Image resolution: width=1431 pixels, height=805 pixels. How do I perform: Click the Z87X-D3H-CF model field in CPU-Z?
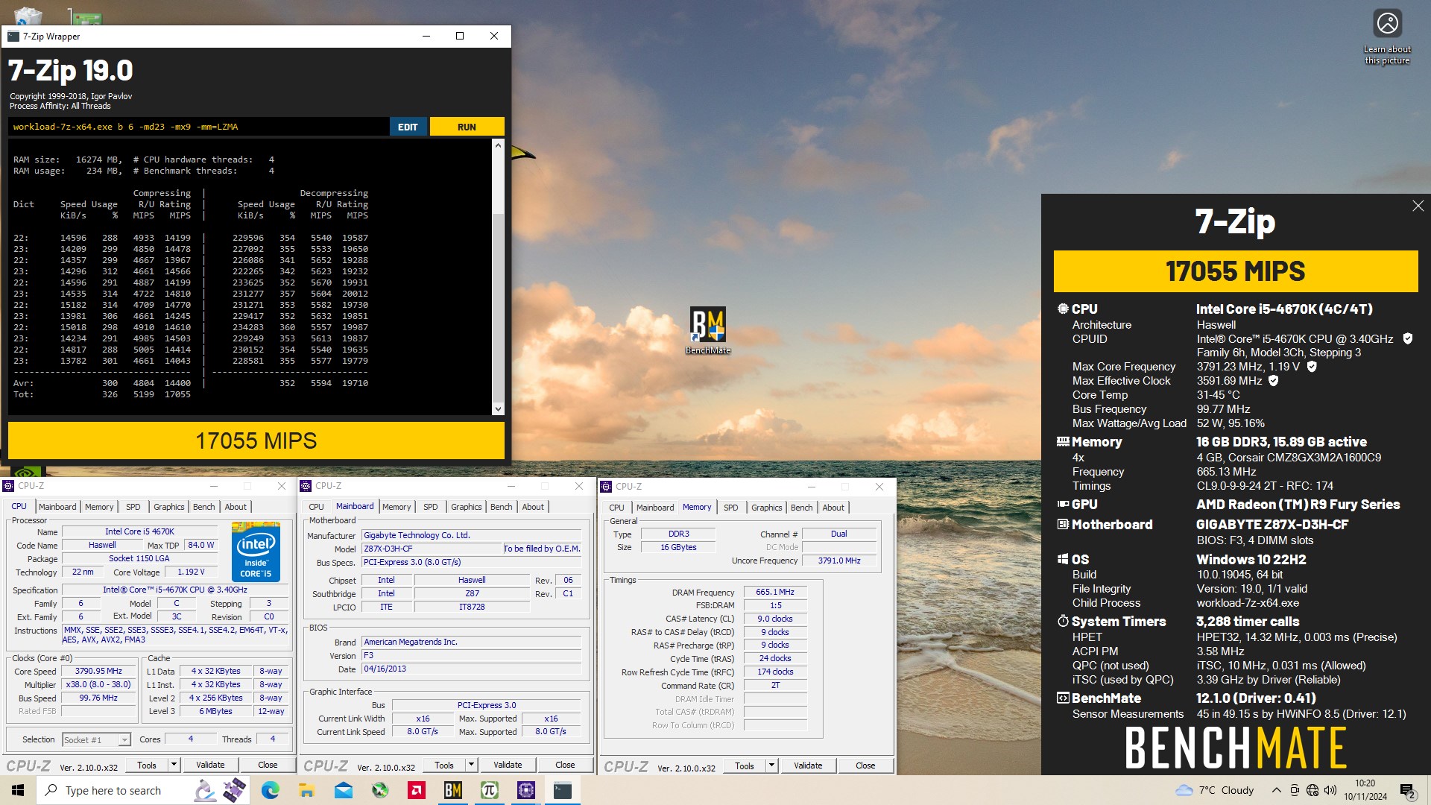[432, 549]
